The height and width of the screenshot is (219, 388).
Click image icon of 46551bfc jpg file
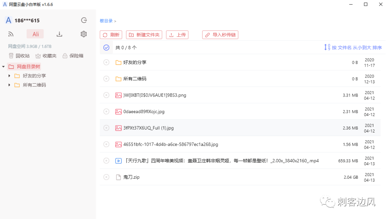tap(118, 144)
